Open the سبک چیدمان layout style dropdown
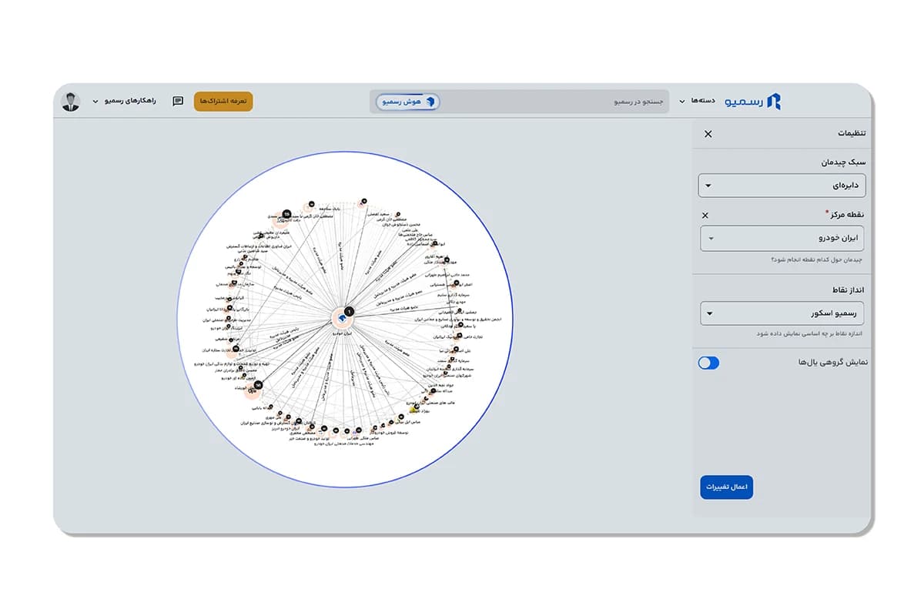 pyautogui.click(x=782, y=186)
